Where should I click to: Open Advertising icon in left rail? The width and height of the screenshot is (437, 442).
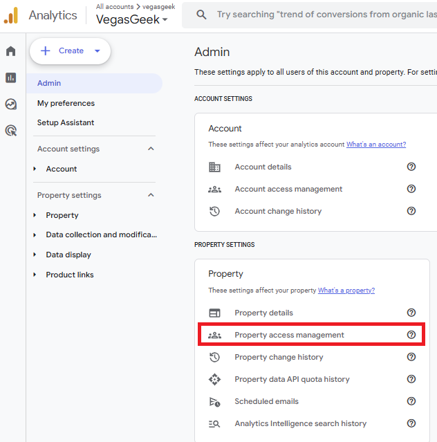point(10,130)
